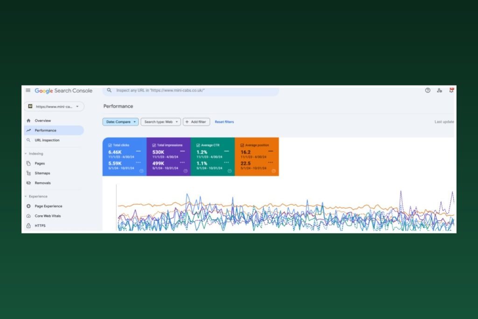Click the URL inspection magnifier icon
The width and height of the screenshot is (478, 319).
tap(28, 140)
